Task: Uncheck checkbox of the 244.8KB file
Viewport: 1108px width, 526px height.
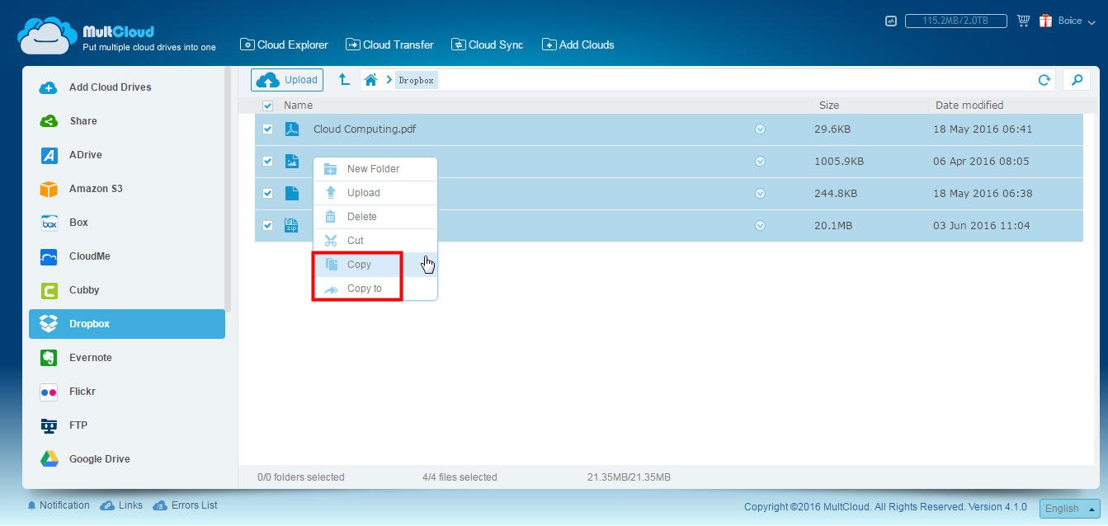Action: click(x=267, y=194)
